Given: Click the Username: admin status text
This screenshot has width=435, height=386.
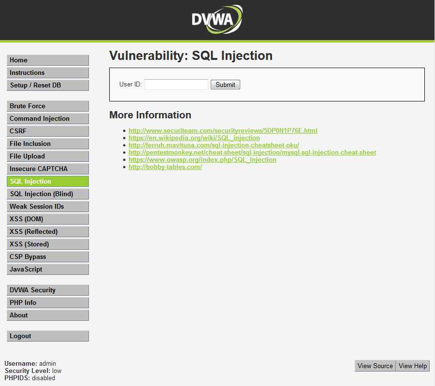Looking at the screenshot, I should tap(30, 364).
